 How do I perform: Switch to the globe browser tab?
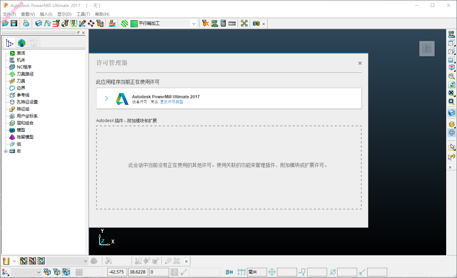22,43
